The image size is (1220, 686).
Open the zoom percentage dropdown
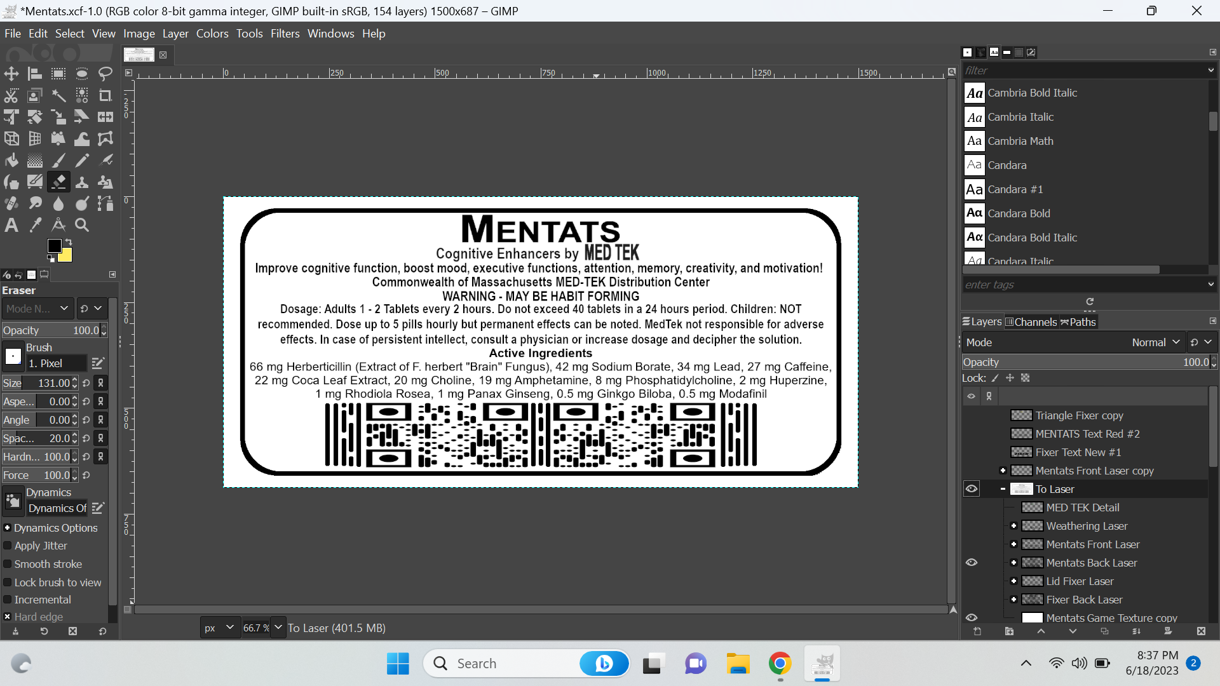point(278,628)
